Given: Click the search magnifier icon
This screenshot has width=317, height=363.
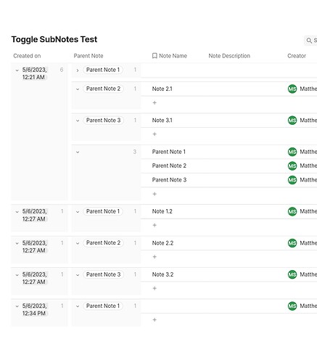Looking at the screenshot, I should click(x=309, y=41).
